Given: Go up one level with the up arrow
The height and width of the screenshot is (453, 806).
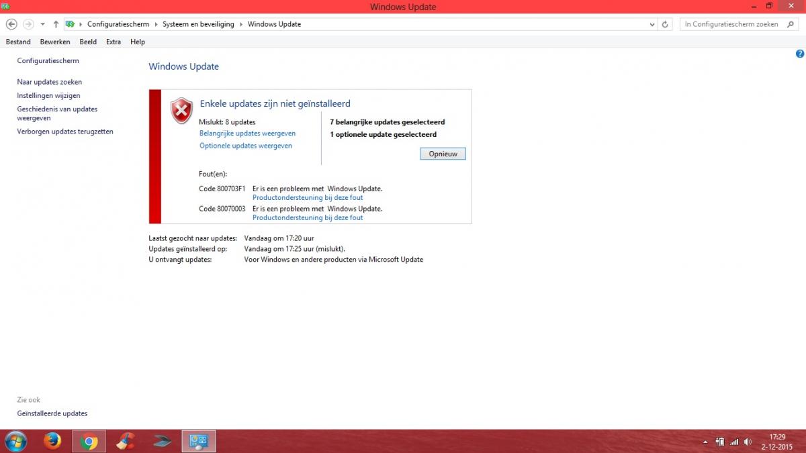Looking at the screenshot, I should pyautogui.click(x=56, y=24).
